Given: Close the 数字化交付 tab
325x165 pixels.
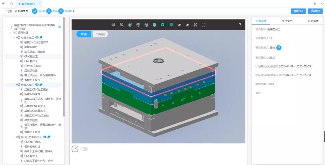Looking at the screenshot, I should pyautogui.click(x=39, y=4).
